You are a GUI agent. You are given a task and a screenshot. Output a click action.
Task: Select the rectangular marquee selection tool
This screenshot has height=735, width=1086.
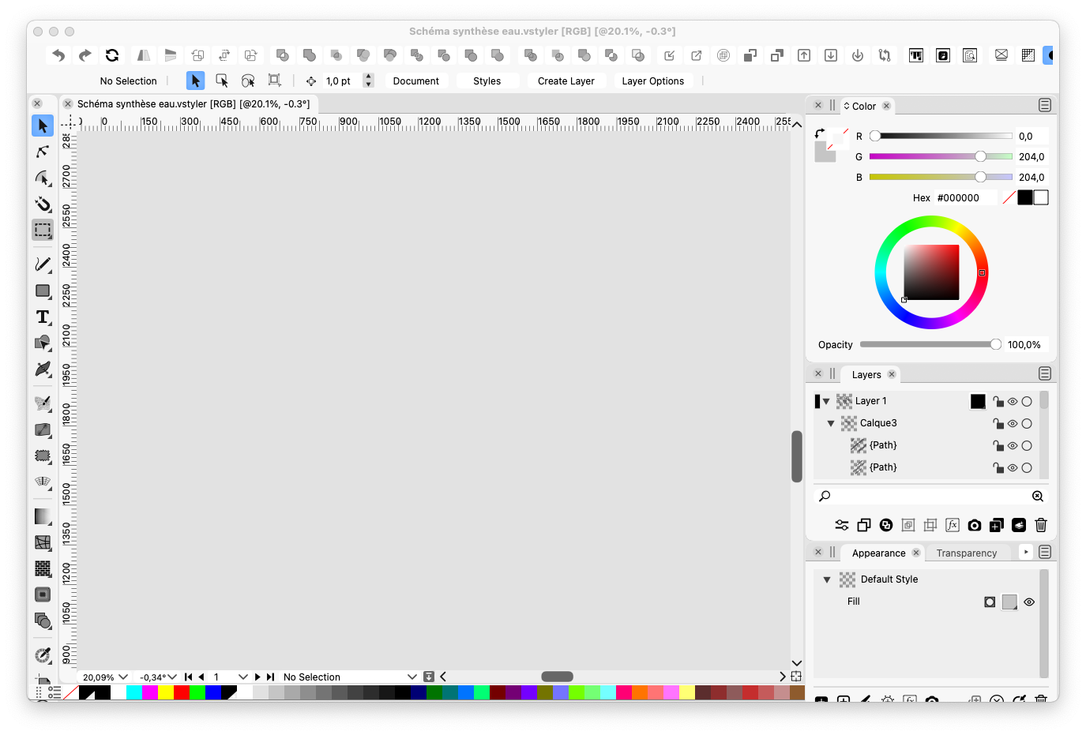43,231
